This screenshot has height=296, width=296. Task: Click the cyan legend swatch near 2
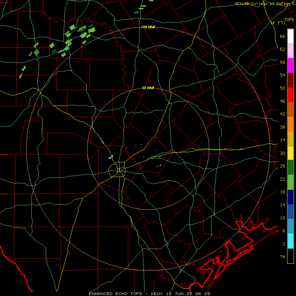(290, 241)
